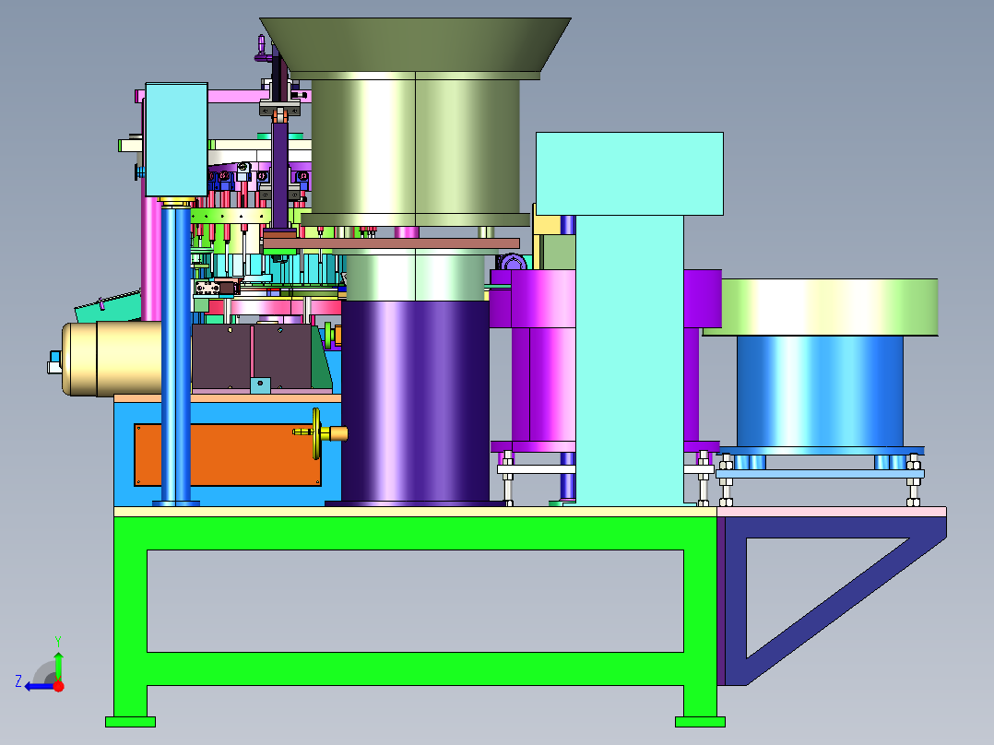
Task: Click the pale yellow tabletop plate
Action: 415,511
